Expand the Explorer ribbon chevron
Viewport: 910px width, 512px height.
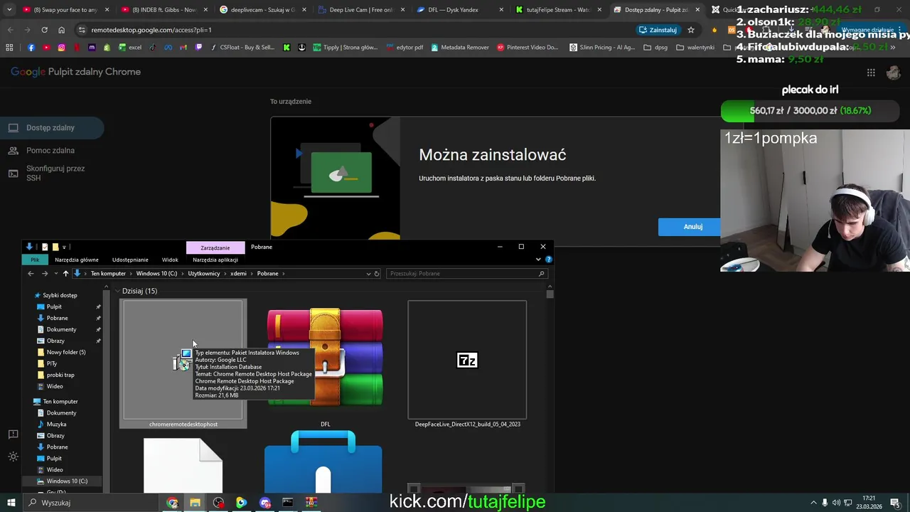(538, 260)
